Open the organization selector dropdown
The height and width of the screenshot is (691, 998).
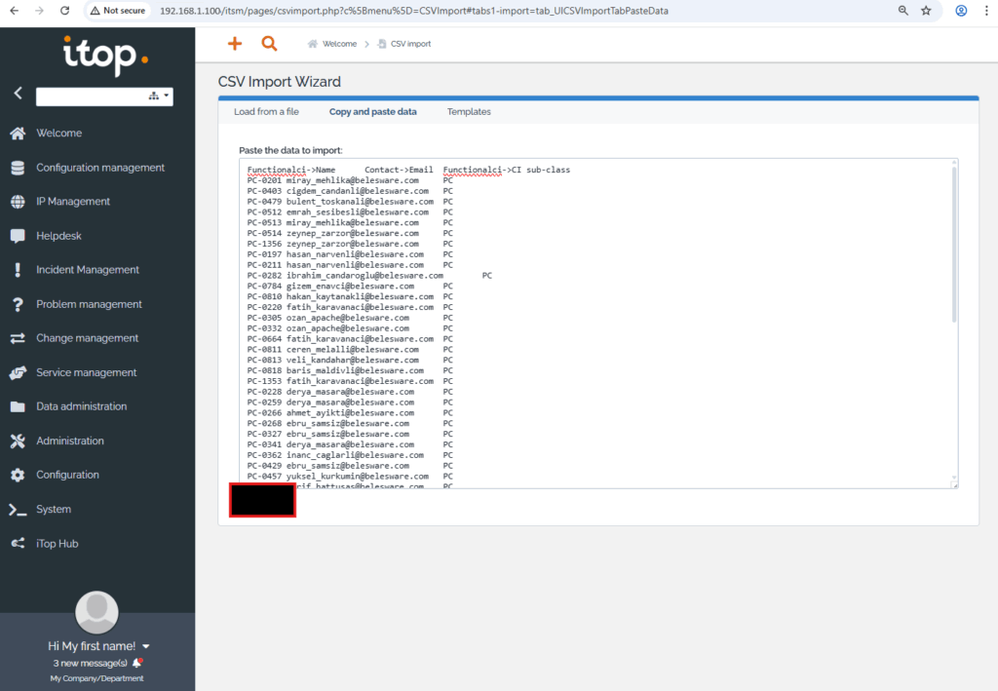tap(159, 96)
